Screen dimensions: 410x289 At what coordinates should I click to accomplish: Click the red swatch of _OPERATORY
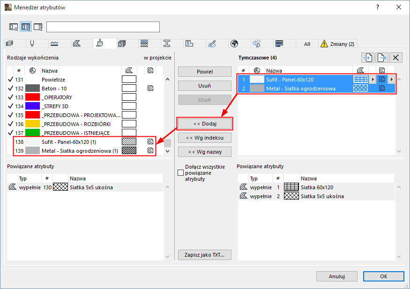click(x=32, y=97)
